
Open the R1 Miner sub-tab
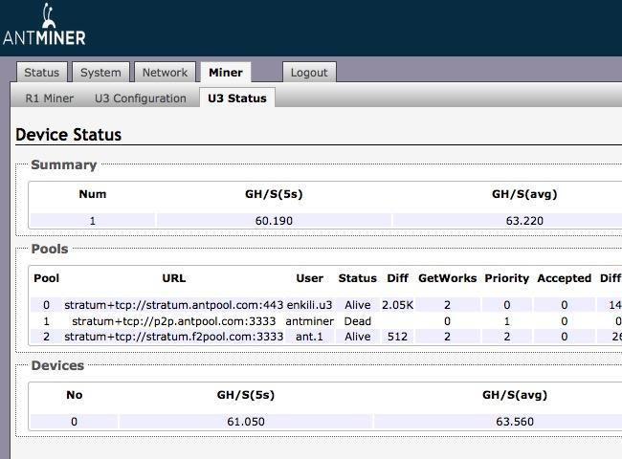(x=50, y=98)
